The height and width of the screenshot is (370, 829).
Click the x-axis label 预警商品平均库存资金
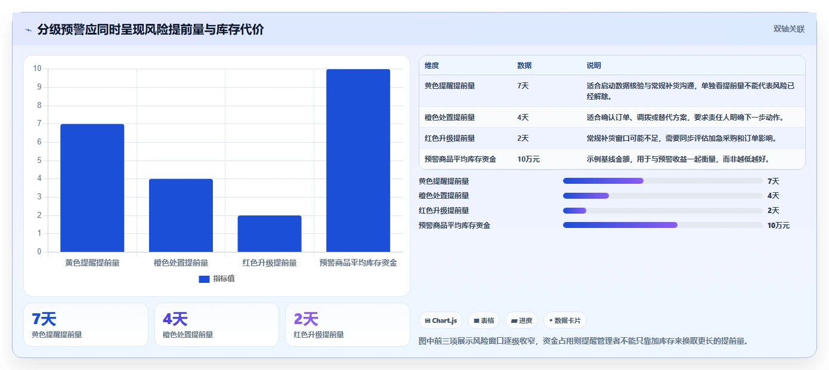tap(358, 263)
